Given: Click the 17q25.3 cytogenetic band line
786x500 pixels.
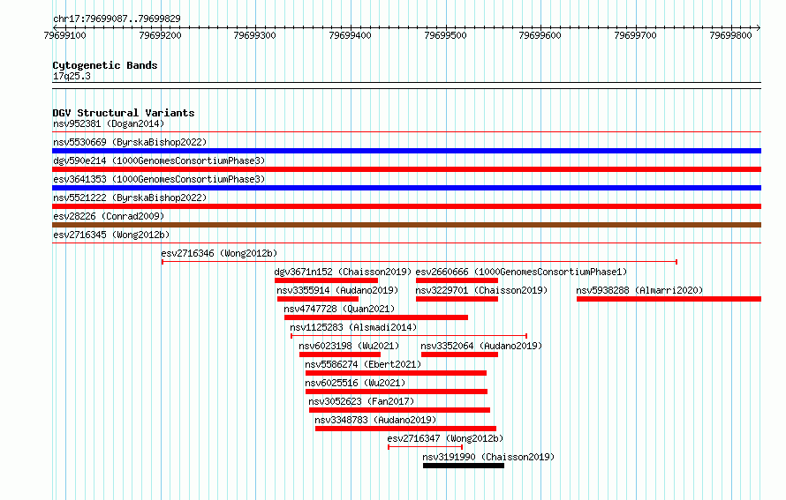Looking at the screenshot, I should click(406, 86).
